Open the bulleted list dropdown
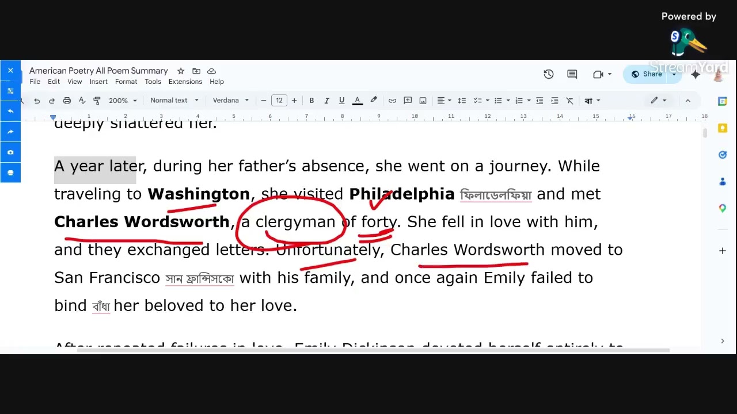 (502, 101)
